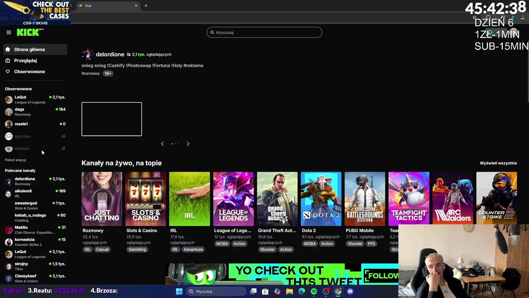Switch to the Kick browser tab

108,5
